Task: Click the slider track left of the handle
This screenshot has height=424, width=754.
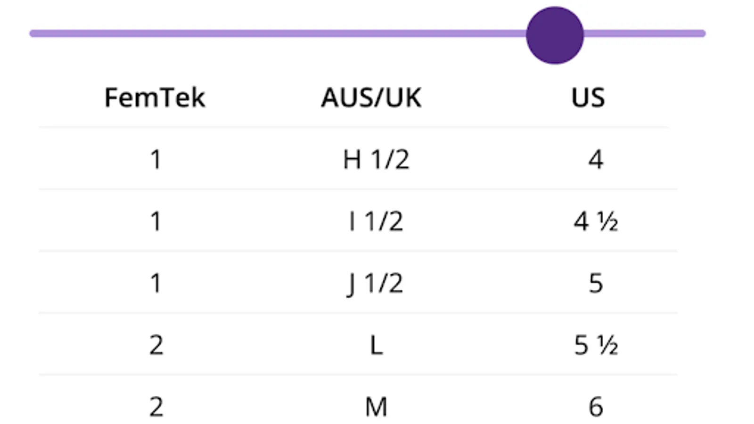Action: [x=278, y=33]
